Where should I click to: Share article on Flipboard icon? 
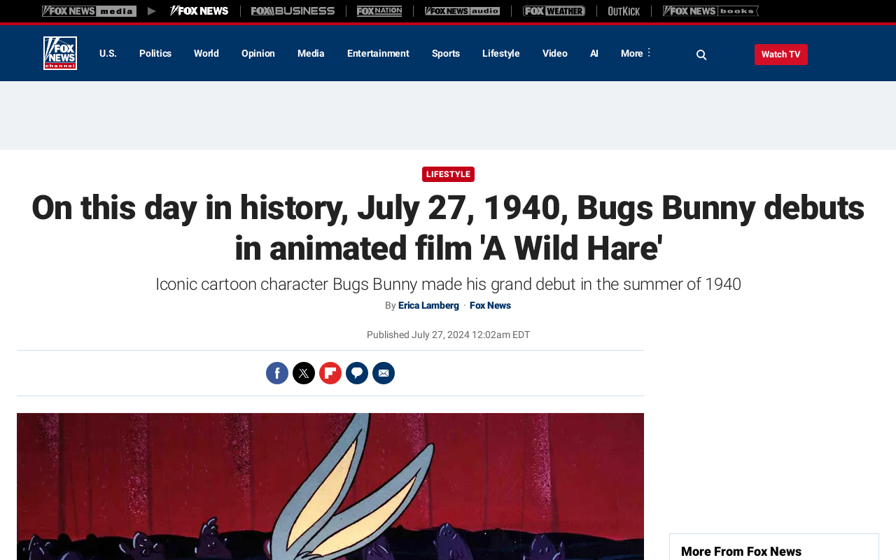tap(330, 373)
